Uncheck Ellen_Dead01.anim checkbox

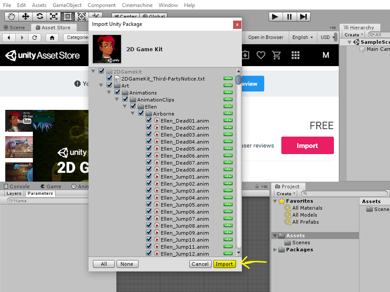tap(149, 120)
